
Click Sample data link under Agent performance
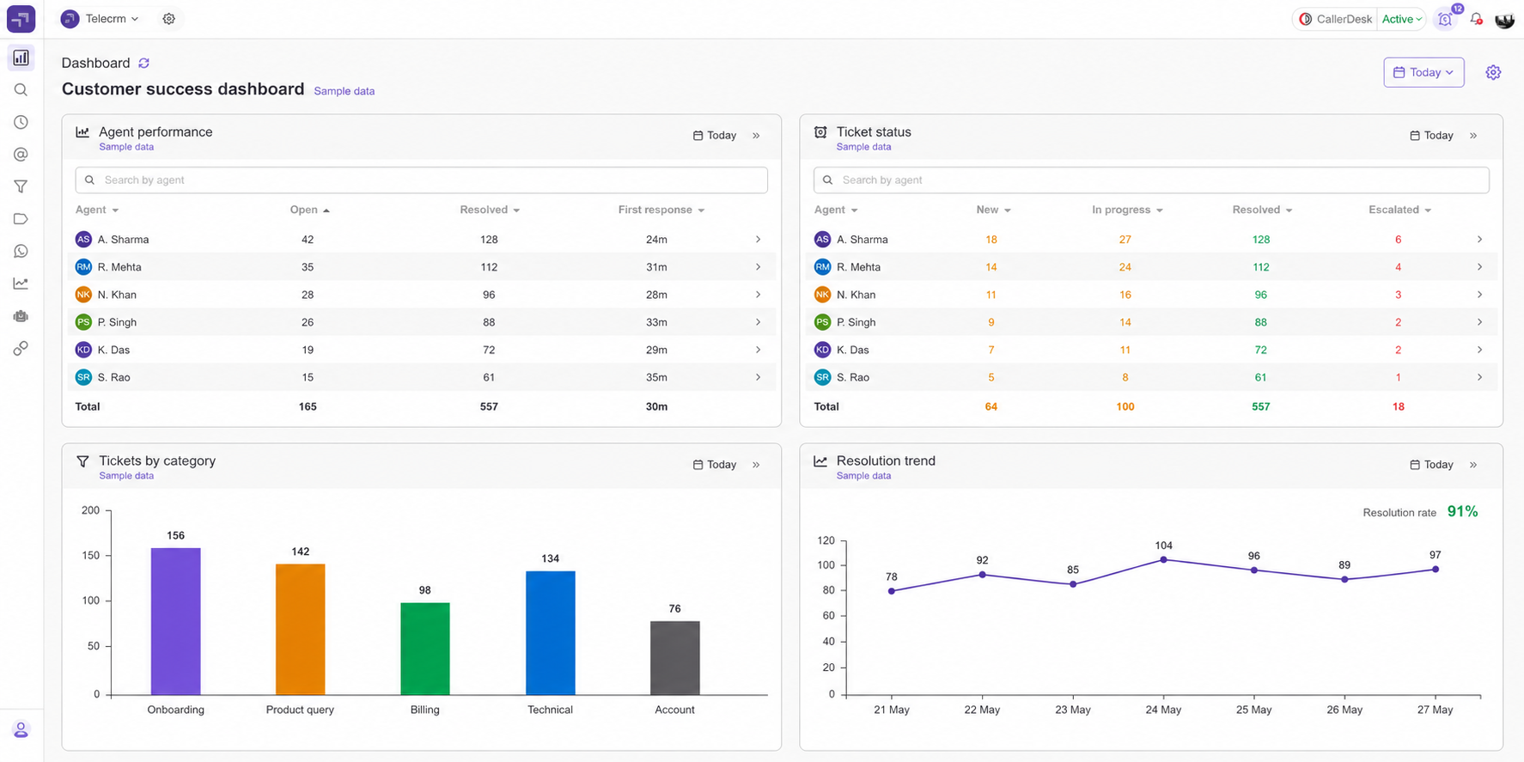pos(126,147)
